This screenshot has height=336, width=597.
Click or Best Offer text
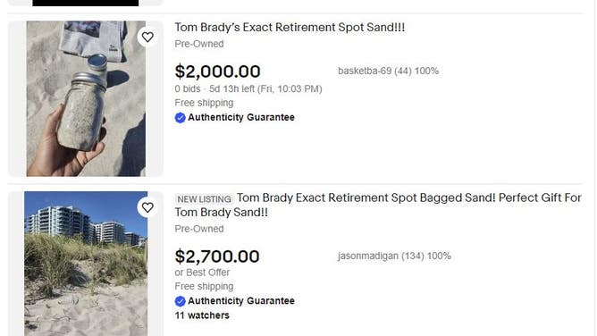(x=202, y=273)
